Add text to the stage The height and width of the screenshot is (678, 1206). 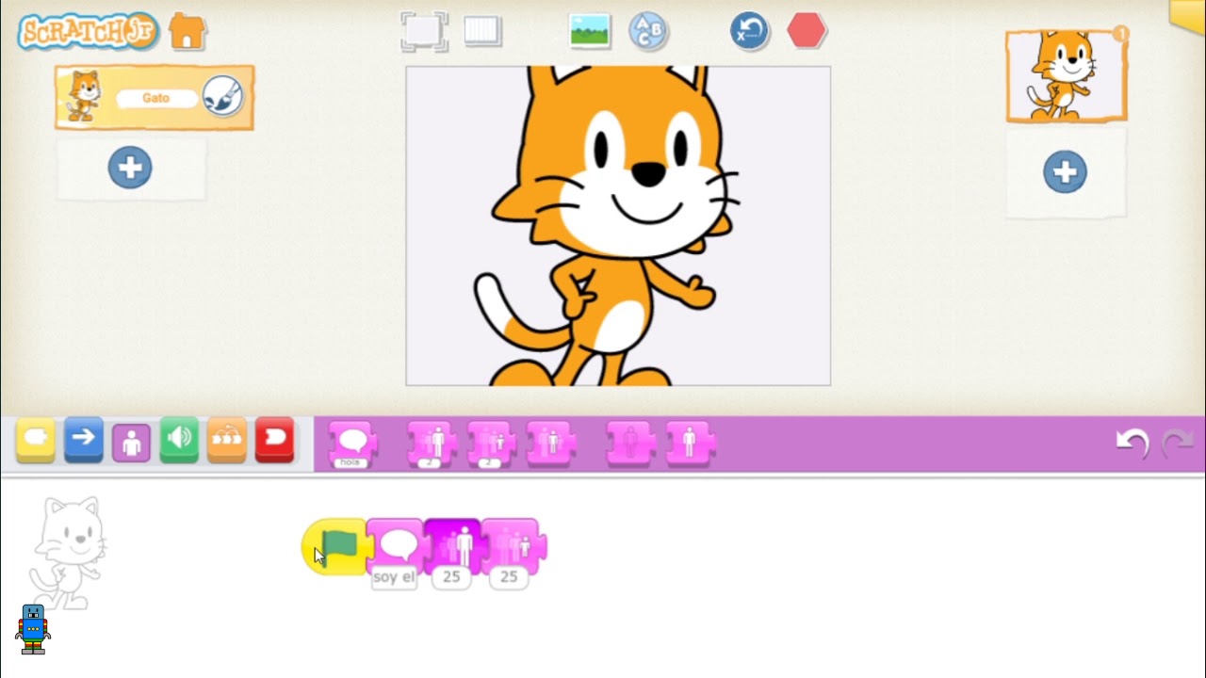click(x=648, y=31)
